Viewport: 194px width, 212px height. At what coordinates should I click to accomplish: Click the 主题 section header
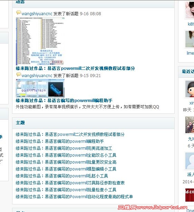(x=20, y=123)
